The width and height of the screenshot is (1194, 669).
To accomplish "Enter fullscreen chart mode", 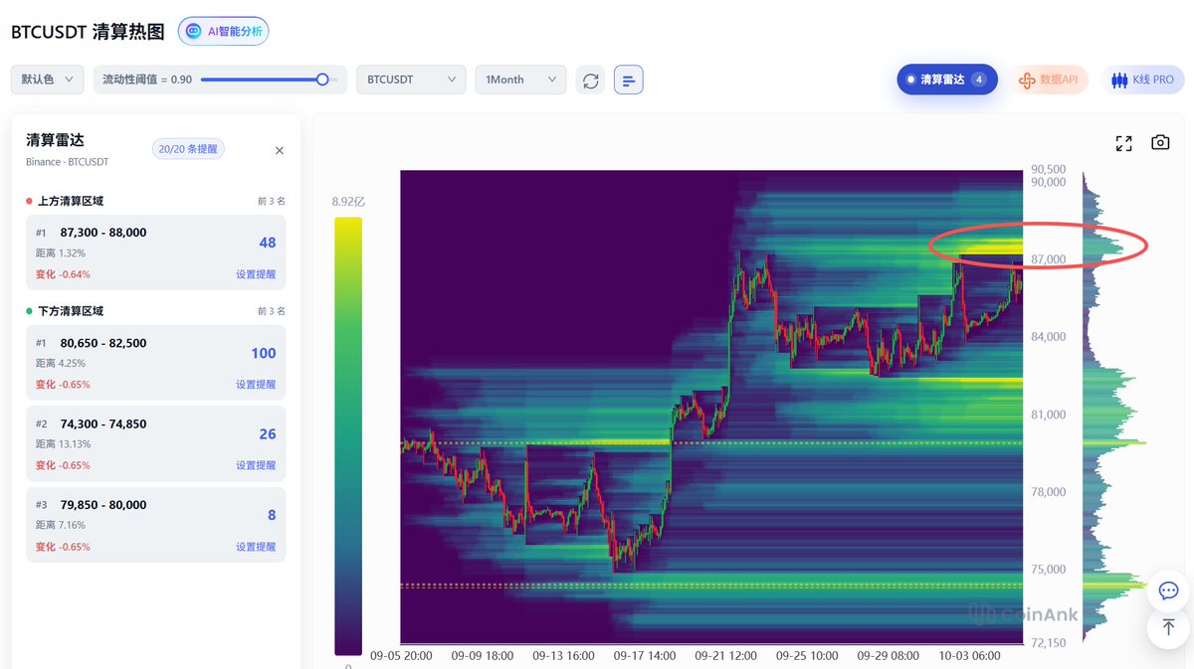I will 1124,143.
